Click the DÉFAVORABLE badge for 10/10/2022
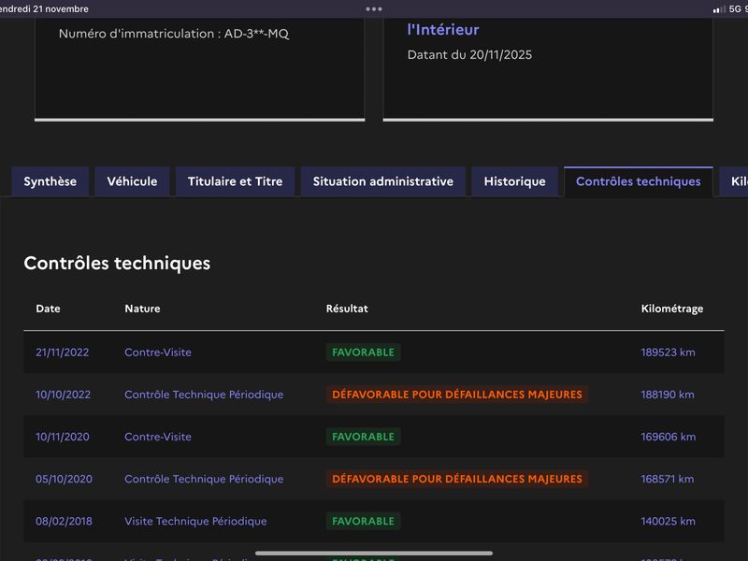This screenshot has width=748, height=561. click(x=457, y=395)
